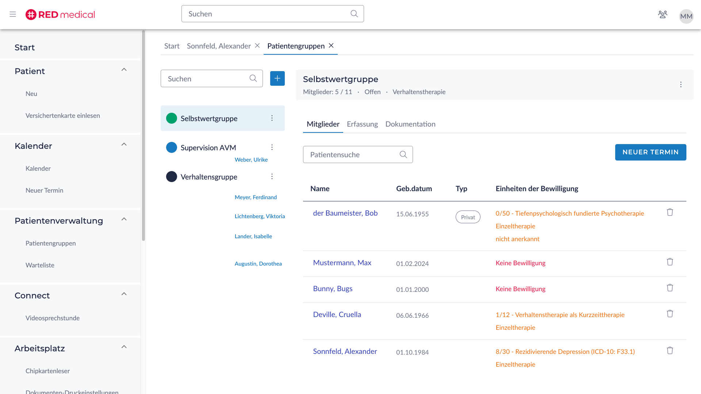Click the users group icon in header
Viewport: 701px width, 394px height.
662,14
